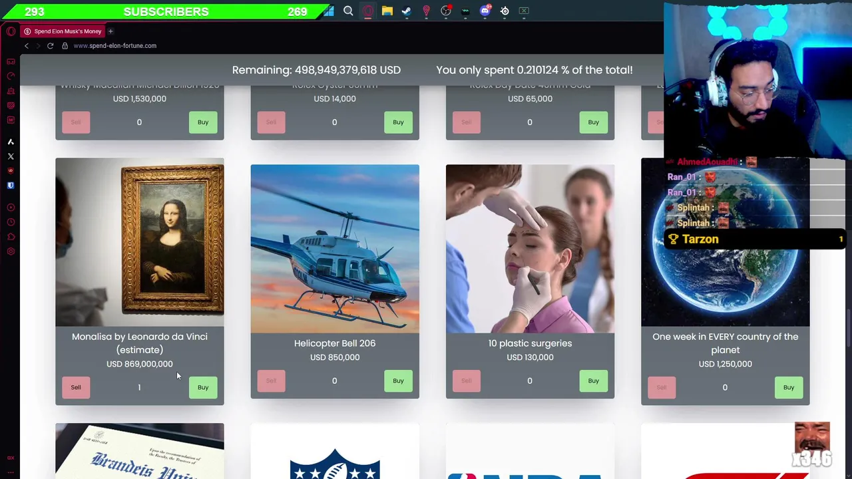Open GX Corner gamepad sidebar icon
The width and height of the screenshot is (852, 479).
coord(11,62)
